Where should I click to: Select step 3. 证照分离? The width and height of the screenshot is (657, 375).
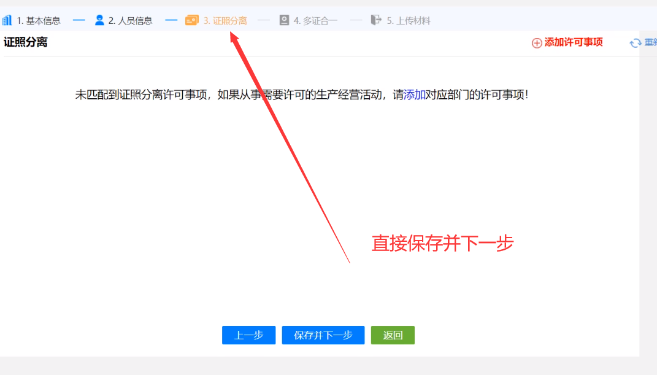tap(225, 20)
